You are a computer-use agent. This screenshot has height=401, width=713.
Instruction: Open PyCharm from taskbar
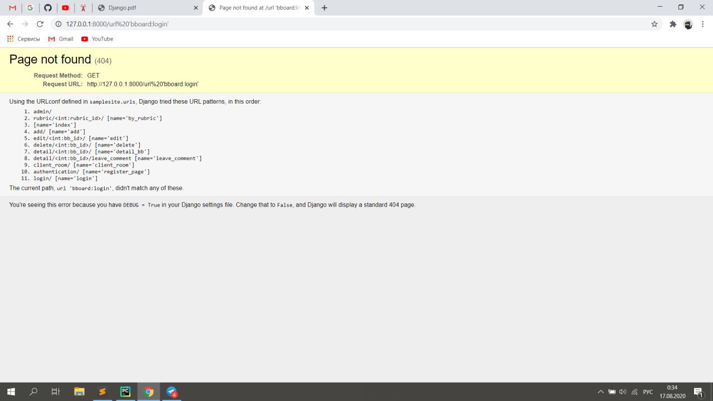pyautogui.click(x=125, y=392)
